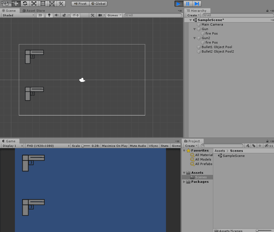Select the Rect transform tool

point(43,4)
